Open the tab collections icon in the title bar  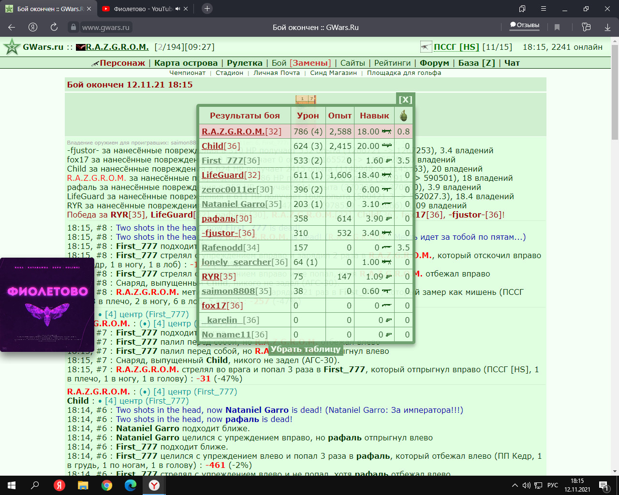tap(522, 9)
